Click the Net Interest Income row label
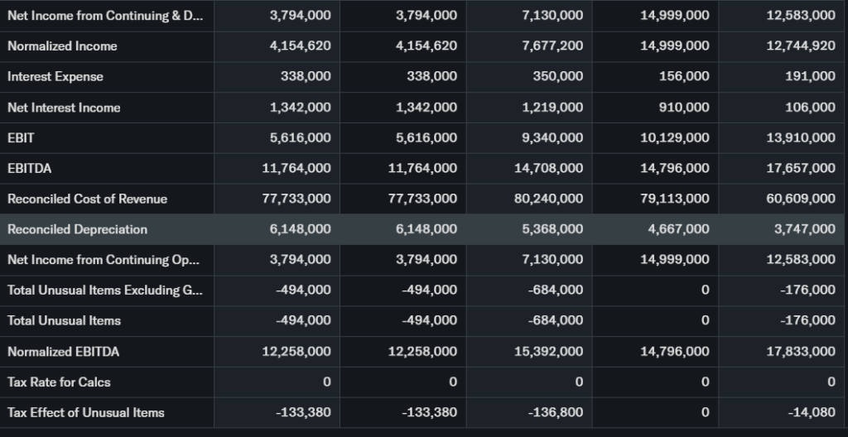This screenshot has height=437, width=848. point(64,108)
